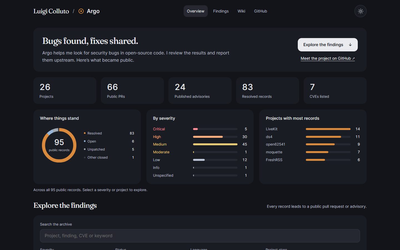Viewport: 400px width, 250px height.
Task: Click the 66 Public PRs stat card
Action: click(x=132, y=91)
